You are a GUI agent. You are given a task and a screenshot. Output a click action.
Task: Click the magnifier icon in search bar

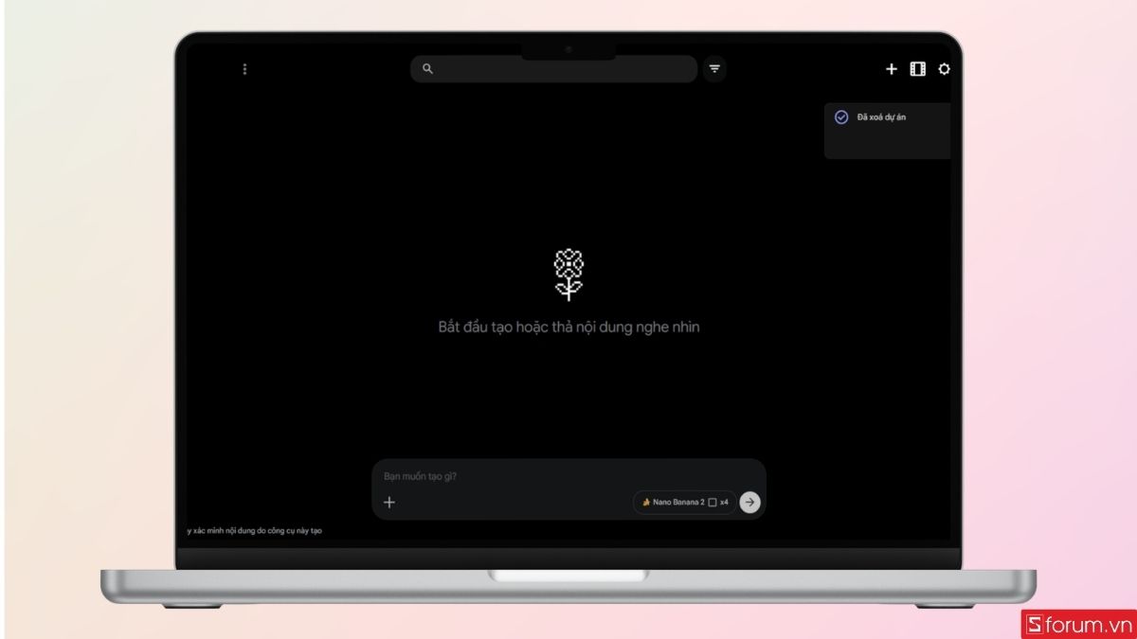[x=427, y=69]
